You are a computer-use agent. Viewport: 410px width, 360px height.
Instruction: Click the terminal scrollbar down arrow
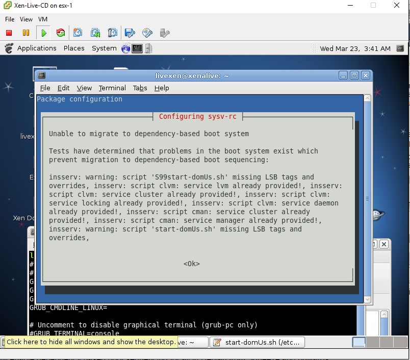(367, 299)
